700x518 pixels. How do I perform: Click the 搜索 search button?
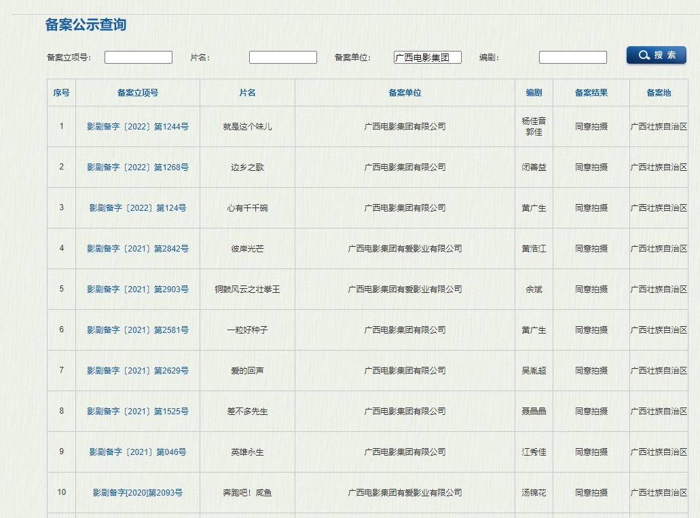(657, 56)
